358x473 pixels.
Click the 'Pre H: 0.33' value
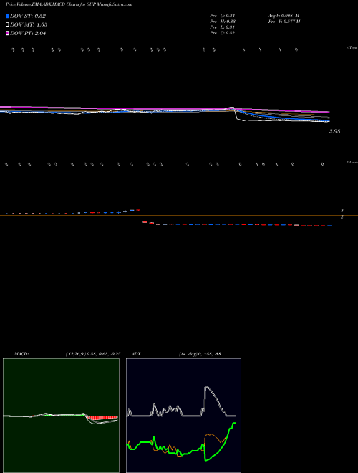pyautogui.click(x=223, y=21)
